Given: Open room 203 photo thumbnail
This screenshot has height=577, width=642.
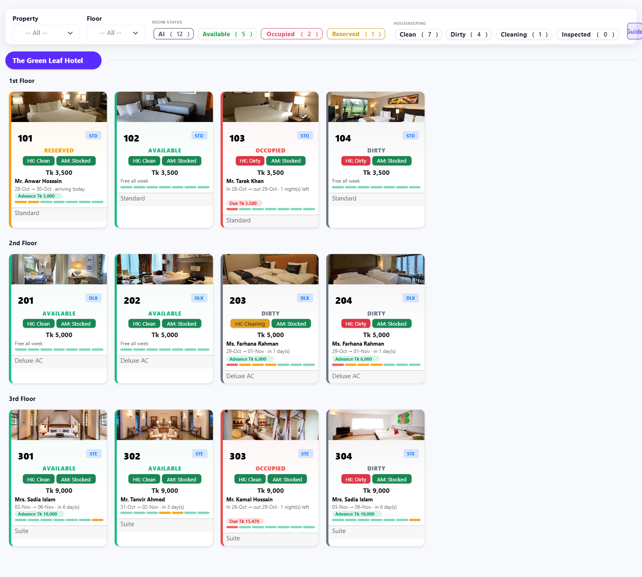Looking at the screenshot, I should [271, 269].
